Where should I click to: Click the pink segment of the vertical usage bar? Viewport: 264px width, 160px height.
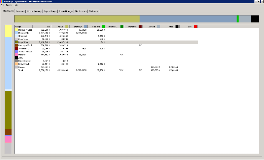point(9,139)
